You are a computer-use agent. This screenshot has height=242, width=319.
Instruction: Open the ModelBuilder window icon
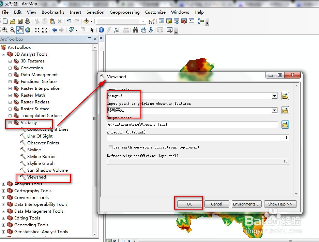tap(201, 21)
